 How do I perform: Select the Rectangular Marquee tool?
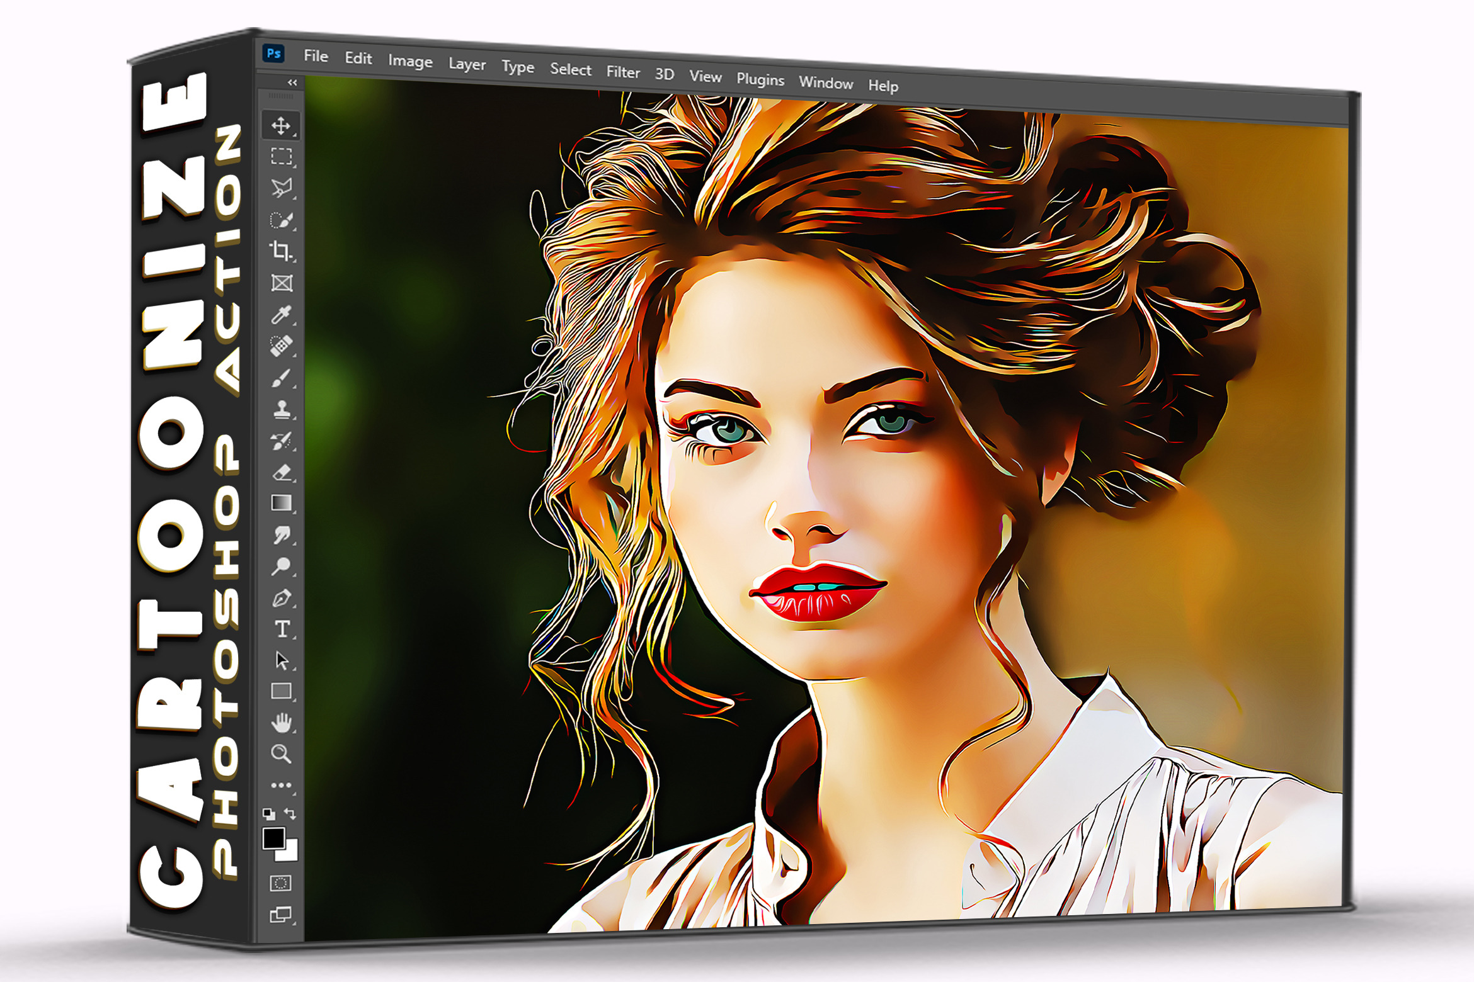281,156
